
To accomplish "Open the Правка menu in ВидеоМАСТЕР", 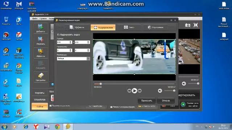I will 43,18.
